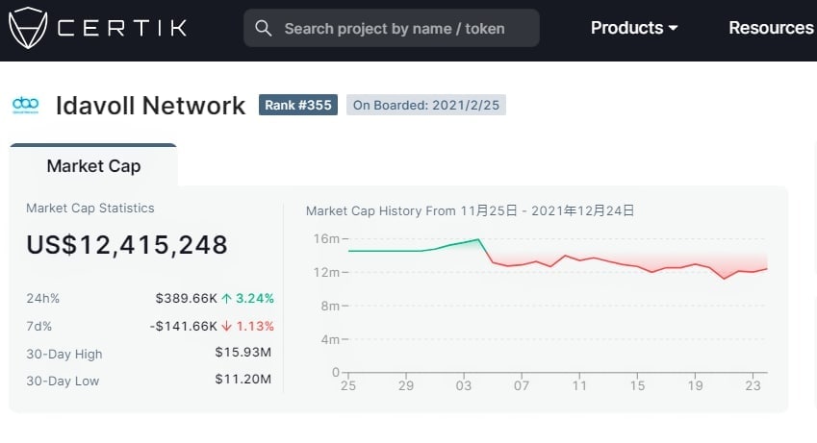Click the 30-Day Low label
The width and height of the screenshot is (817, 443).
point(63,381)
